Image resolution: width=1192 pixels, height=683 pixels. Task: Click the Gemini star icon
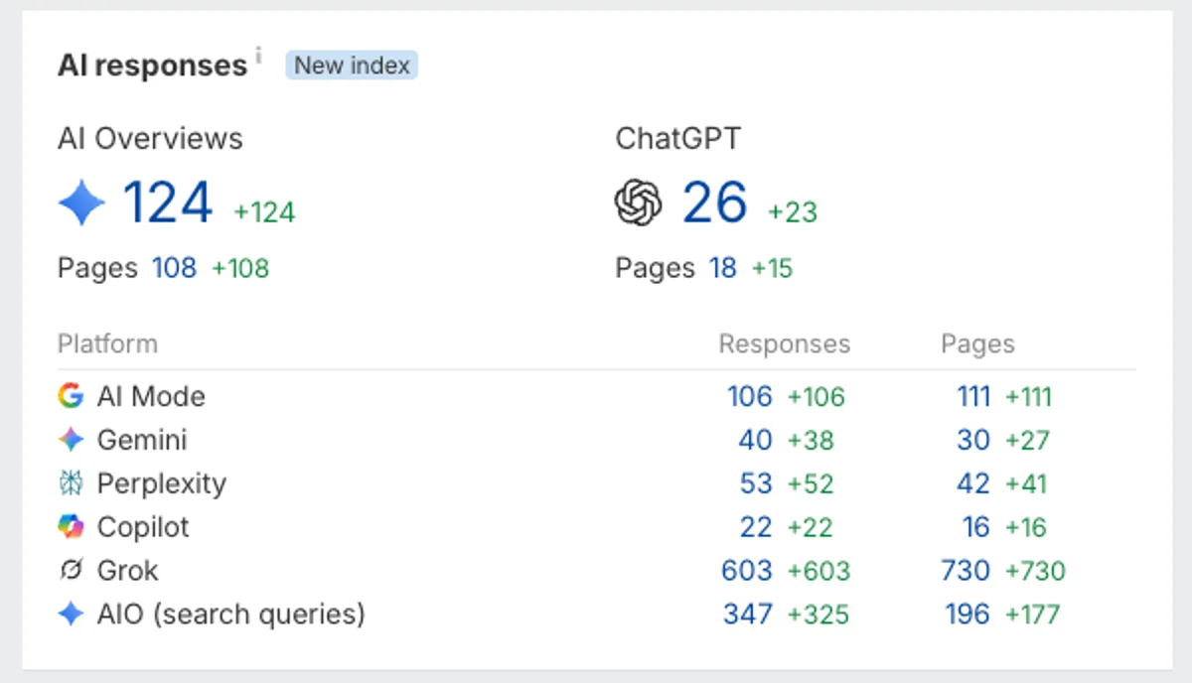71,440
